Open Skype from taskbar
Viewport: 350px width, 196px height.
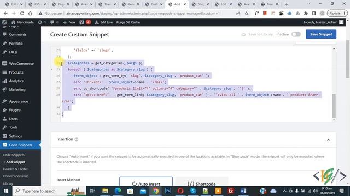193,191
